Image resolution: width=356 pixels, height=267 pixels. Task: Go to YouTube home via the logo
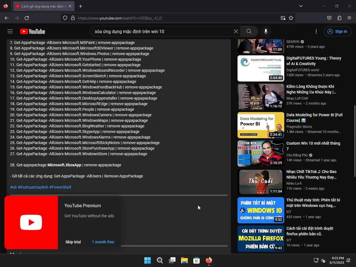coord(33,31)
